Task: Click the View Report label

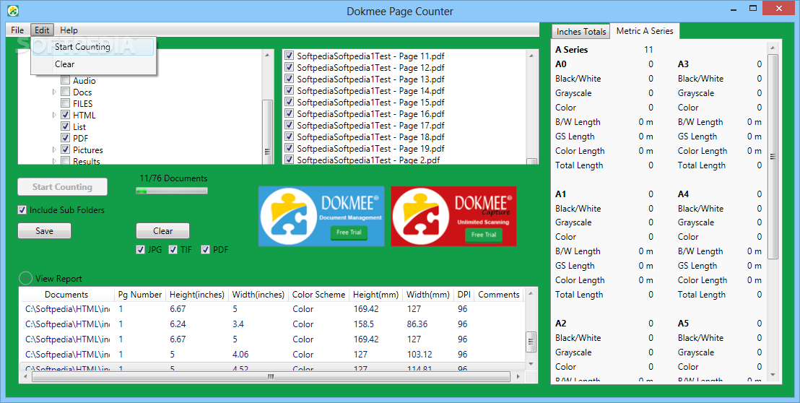Action: click(x=58, y=279)
